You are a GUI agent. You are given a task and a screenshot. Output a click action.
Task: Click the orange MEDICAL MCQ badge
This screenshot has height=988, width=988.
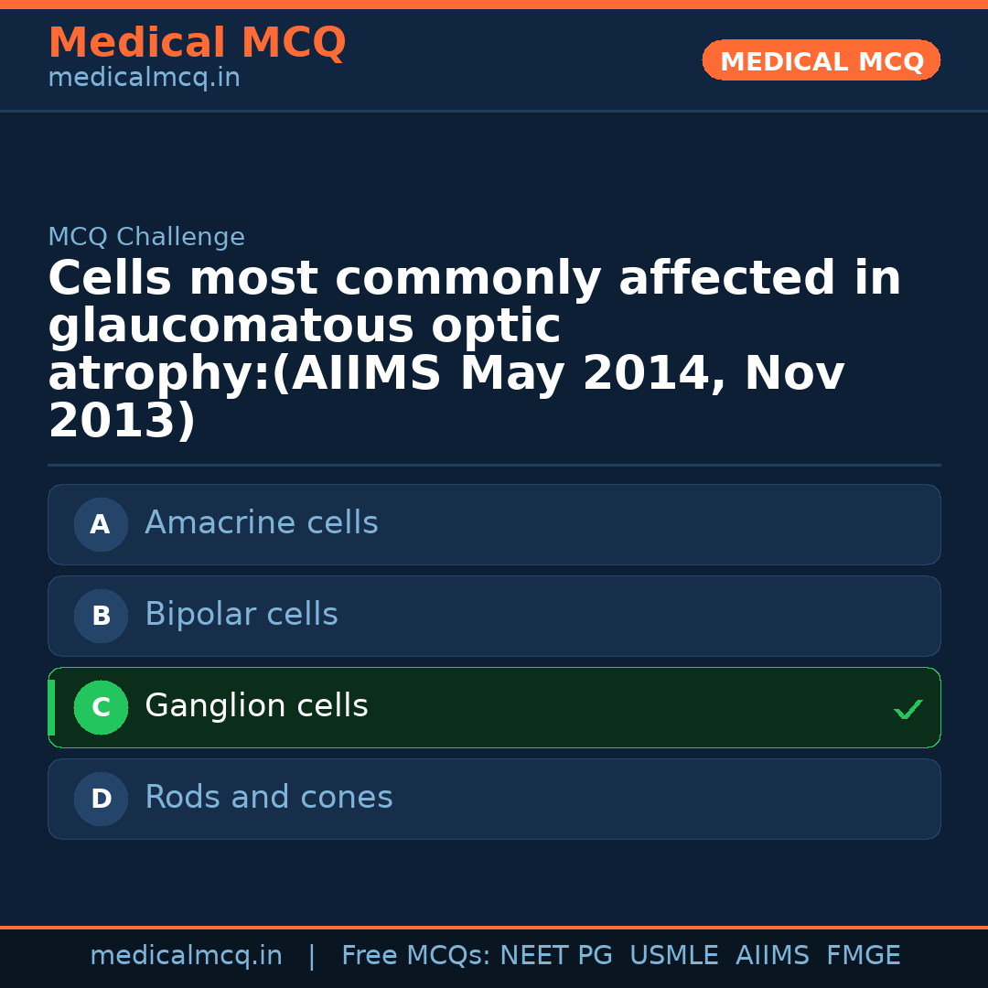(821, 60)
